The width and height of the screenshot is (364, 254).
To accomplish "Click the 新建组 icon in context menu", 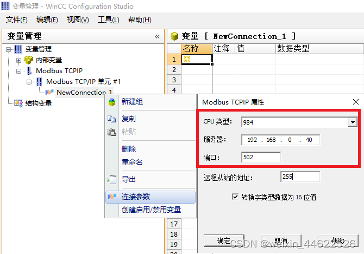I will point(112,102).
